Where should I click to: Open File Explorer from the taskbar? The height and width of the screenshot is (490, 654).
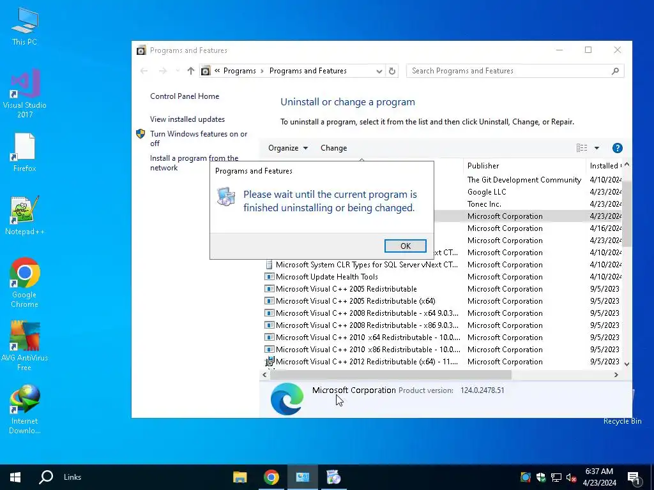(x=240, y=477)
